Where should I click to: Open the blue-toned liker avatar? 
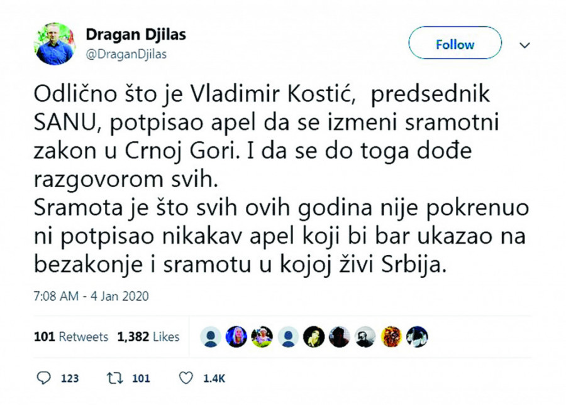pyautogui.click(x=236, y=337)
